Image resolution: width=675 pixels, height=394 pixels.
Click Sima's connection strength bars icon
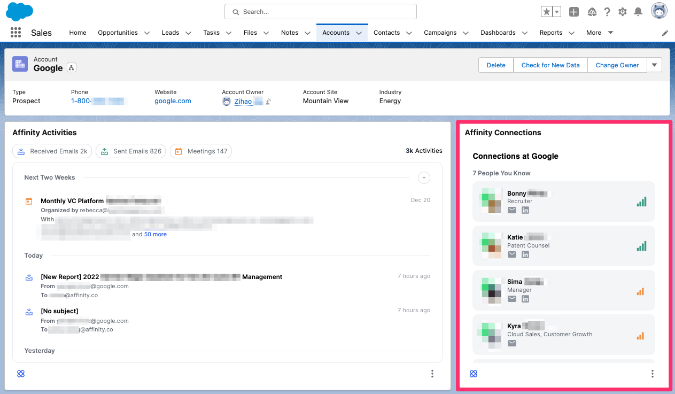[640, 291]
